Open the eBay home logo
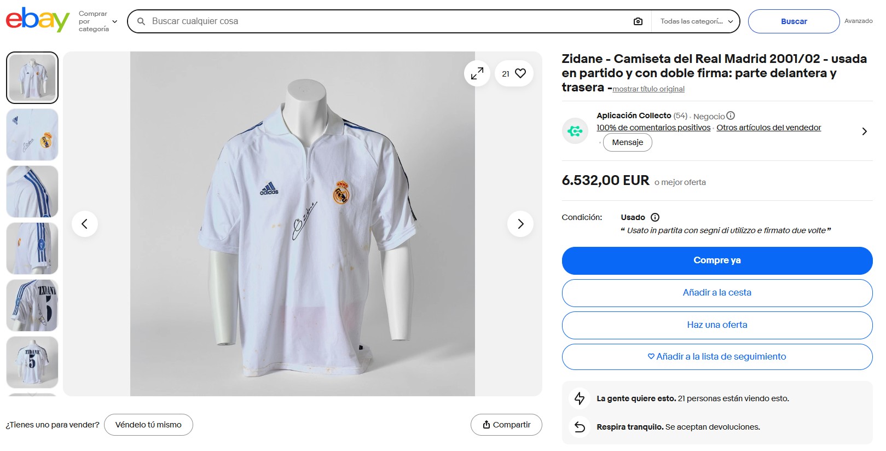The image size is (886, 451). [x=37, y=20]
